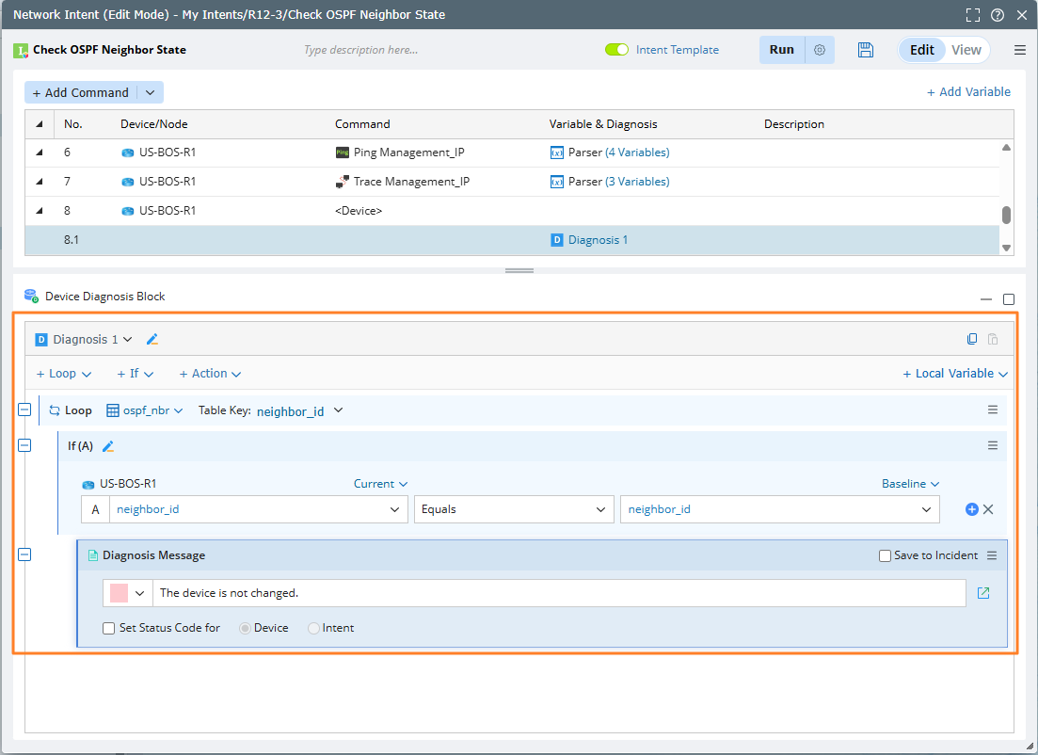
Task: Copy the diagnosis block icon
Action: coord(973,340)
